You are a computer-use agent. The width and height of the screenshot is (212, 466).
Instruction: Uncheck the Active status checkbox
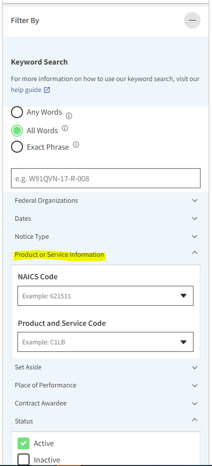(23, 443)
